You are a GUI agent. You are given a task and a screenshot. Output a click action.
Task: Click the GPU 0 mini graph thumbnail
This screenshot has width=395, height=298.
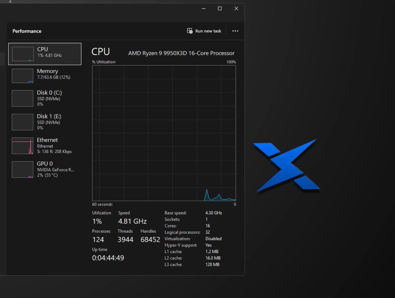pyautogui.click(x=23, y=170)
